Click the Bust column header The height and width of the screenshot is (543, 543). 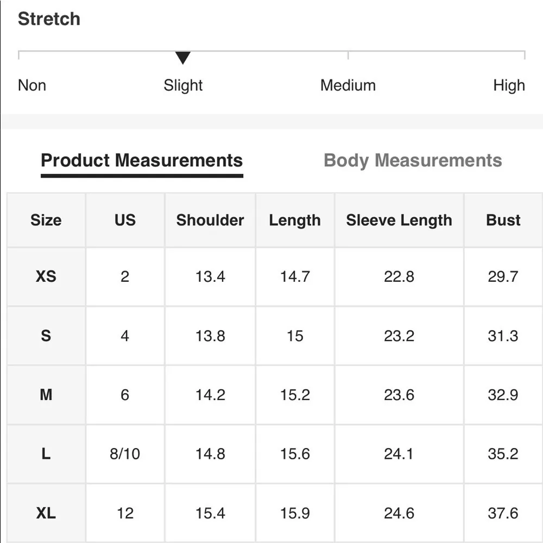click(x=503, y=220)
